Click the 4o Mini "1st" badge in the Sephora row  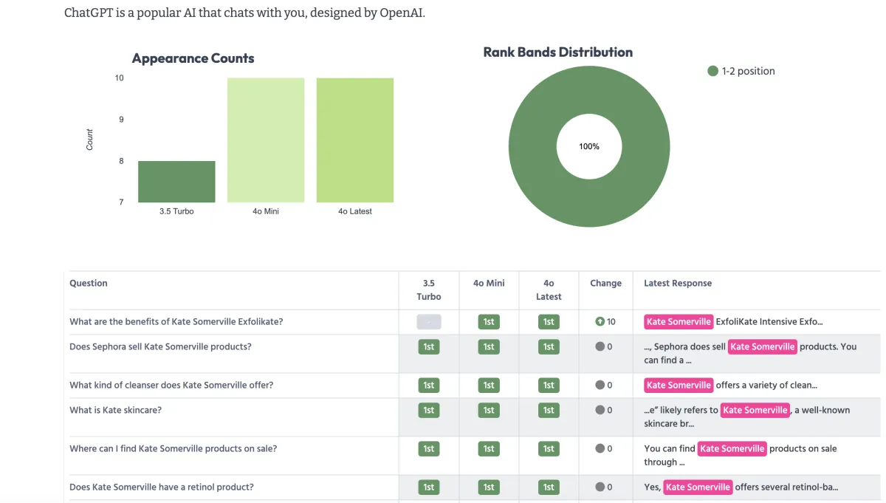(x=489, y=346)
